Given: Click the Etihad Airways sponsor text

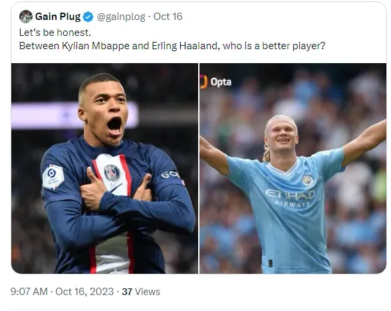Looking at the screenshot, I should pos(290,198).
